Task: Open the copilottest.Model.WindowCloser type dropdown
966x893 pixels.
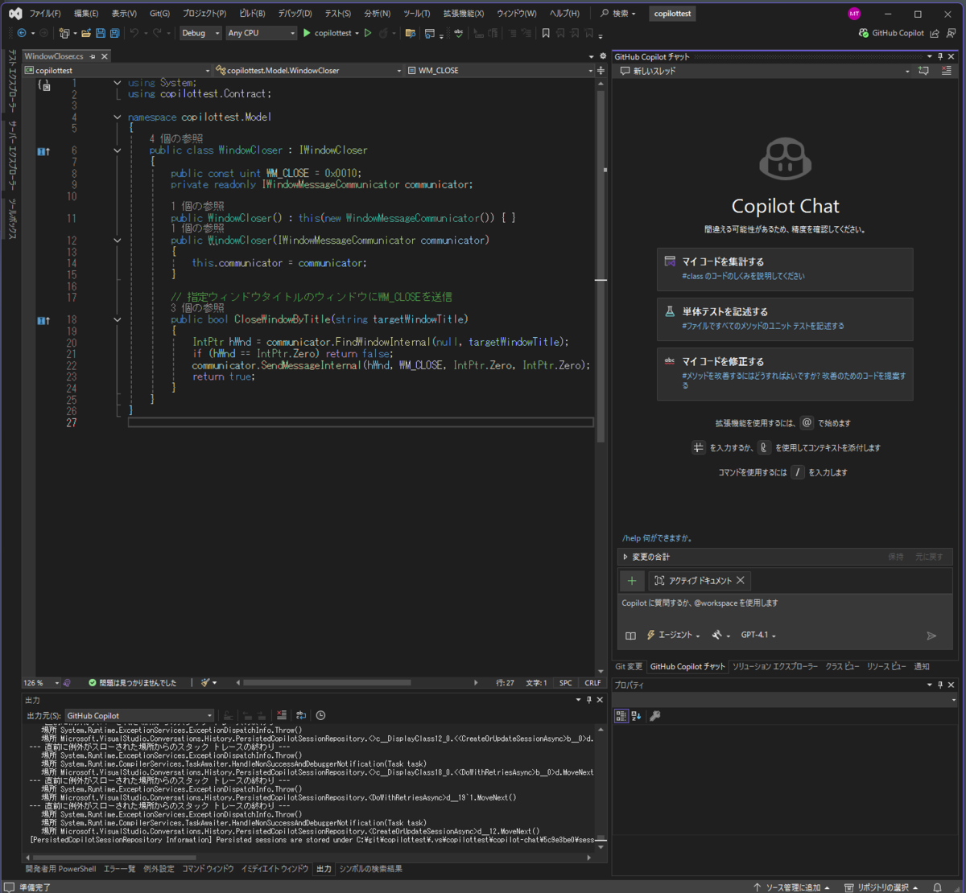Action: (308, 71)
